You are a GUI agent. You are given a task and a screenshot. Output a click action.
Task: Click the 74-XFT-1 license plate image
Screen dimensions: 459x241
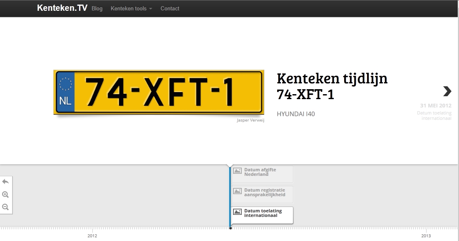click(159, 92)
